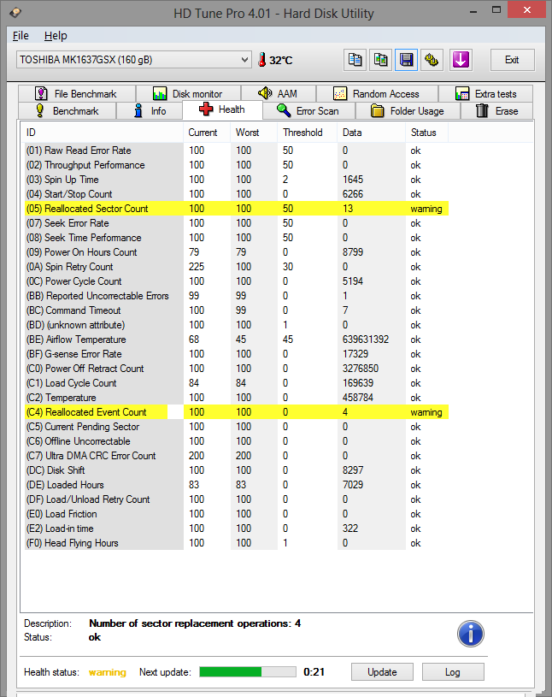Click the copy screenshot to clipboard icon
The image size is (552, 697).
pos(380,60)
